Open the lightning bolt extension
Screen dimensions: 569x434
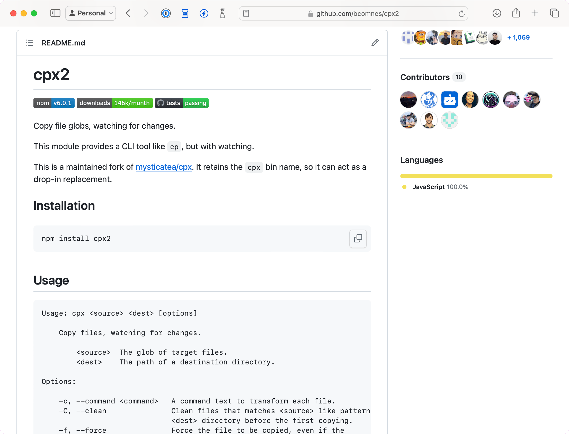pos(204,13)
